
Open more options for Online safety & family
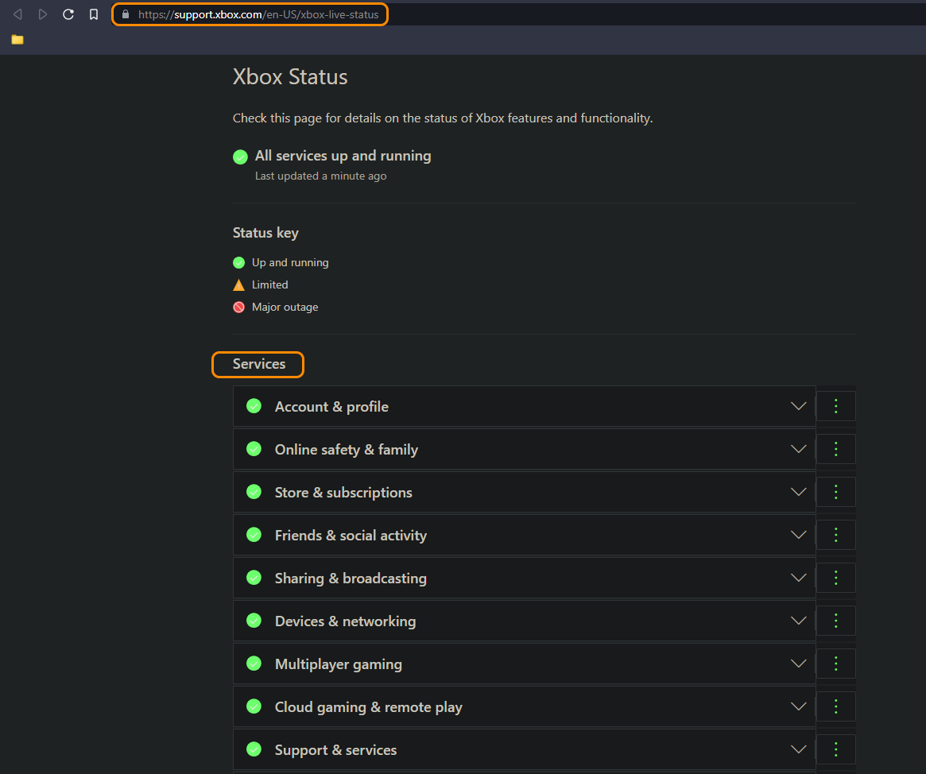tap(835, 449)
